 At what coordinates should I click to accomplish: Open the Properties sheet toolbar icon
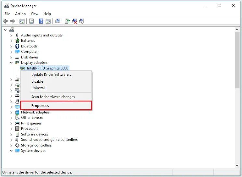point(32,21)
